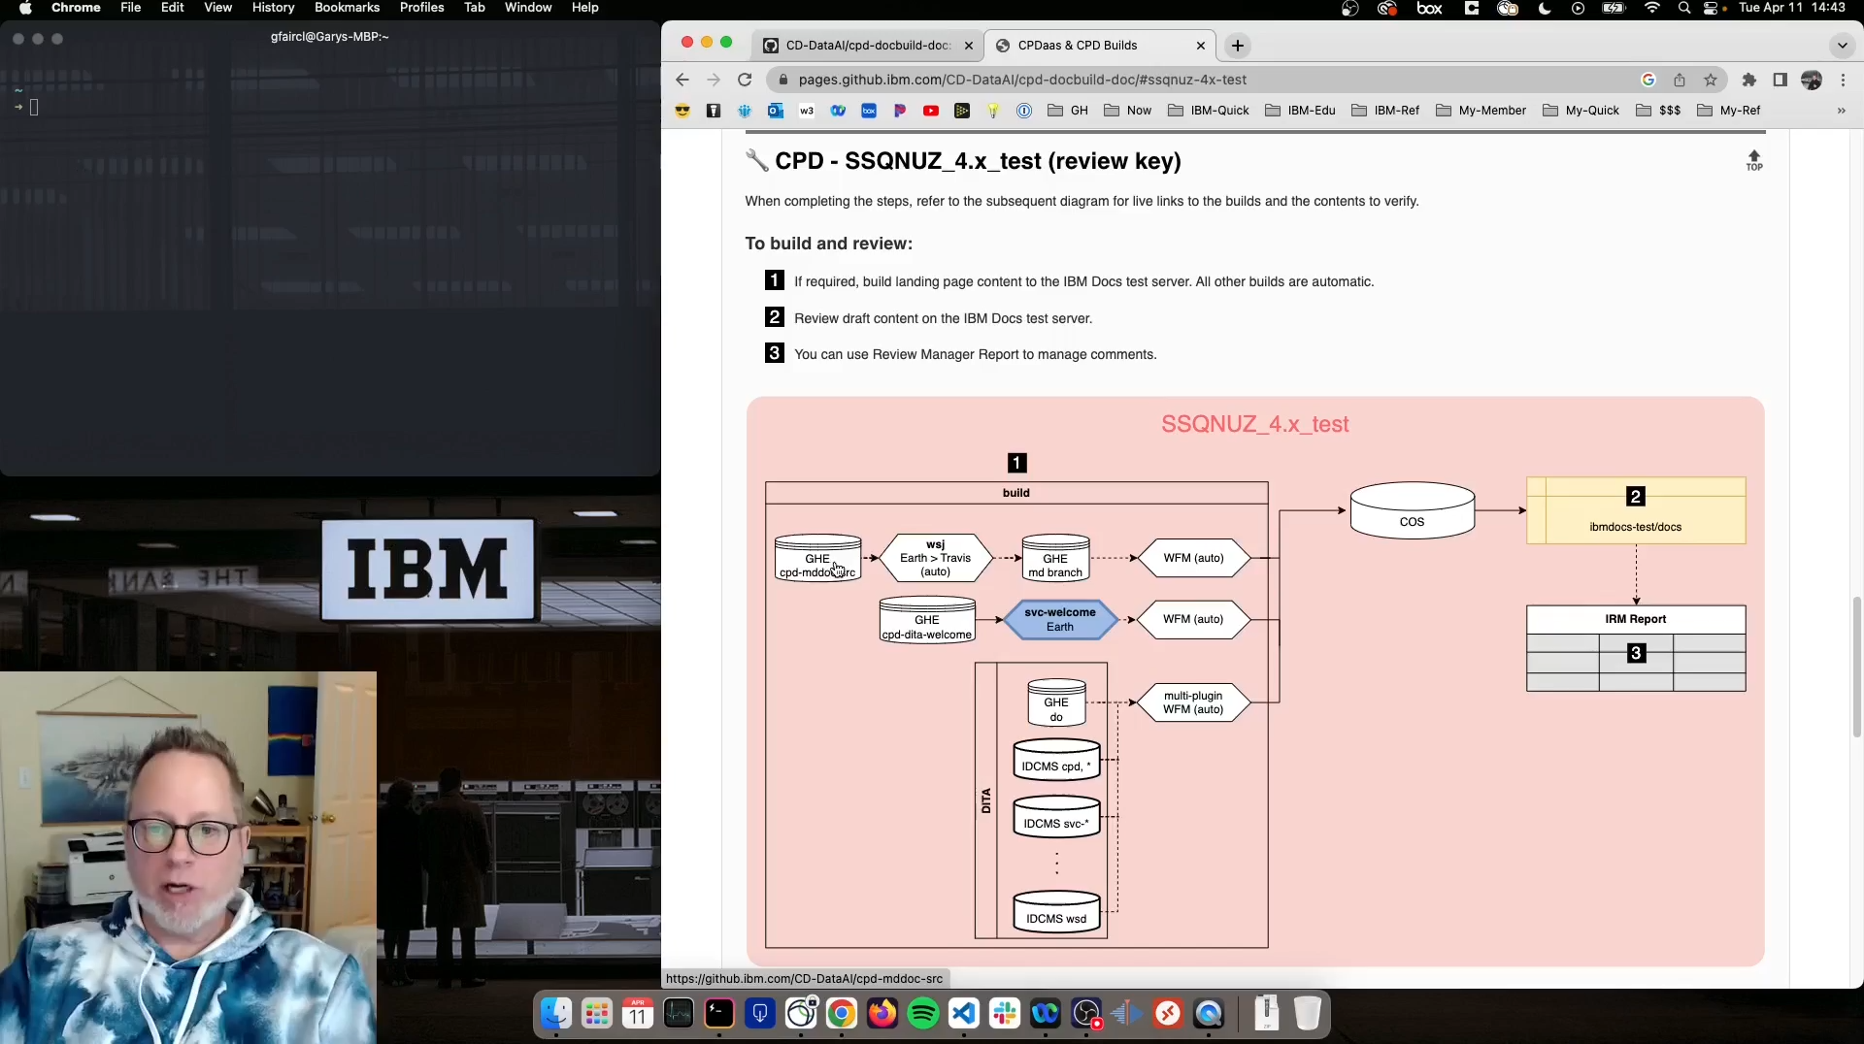Open Slack from the Dock
The width and height of the screenshot is (1864, 1044).
click(1005, 1014)
